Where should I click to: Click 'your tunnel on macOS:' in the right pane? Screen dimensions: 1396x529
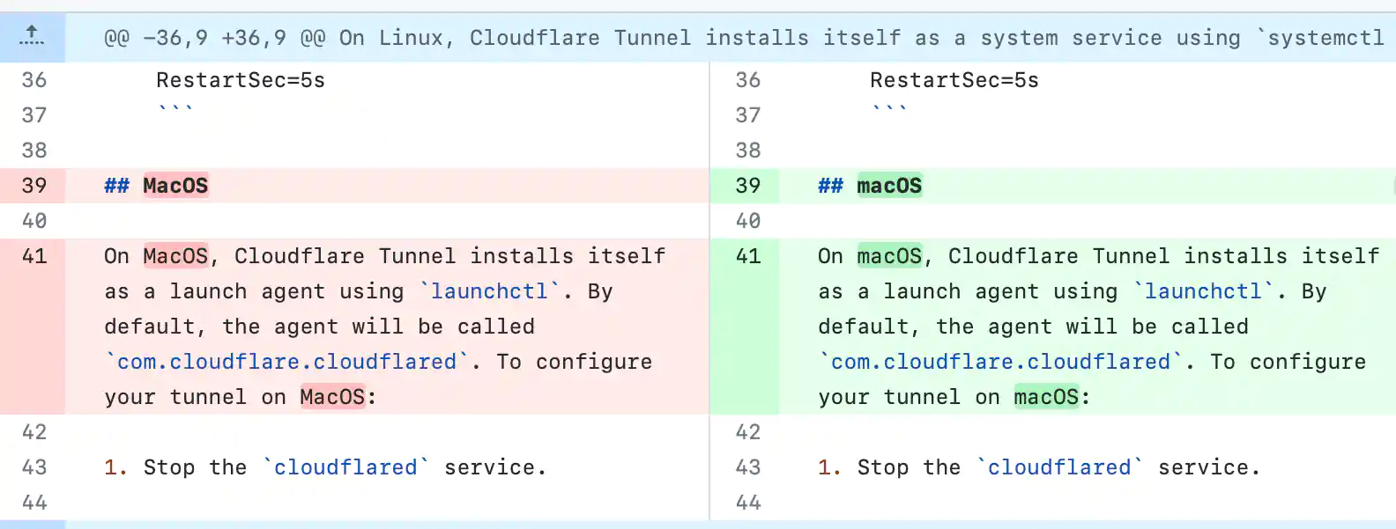(954, 397)
